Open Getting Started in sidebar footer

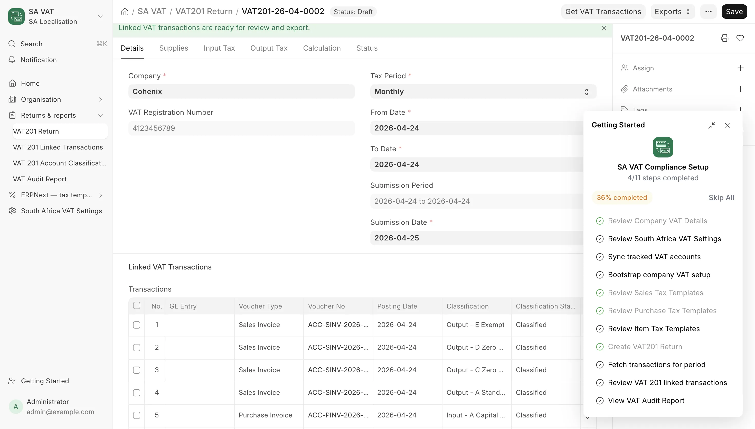(x=39, y=381)
